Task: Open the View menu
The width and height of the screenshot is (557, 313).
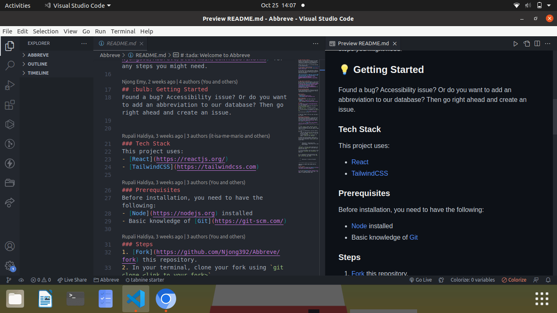Action: (70, 31)
